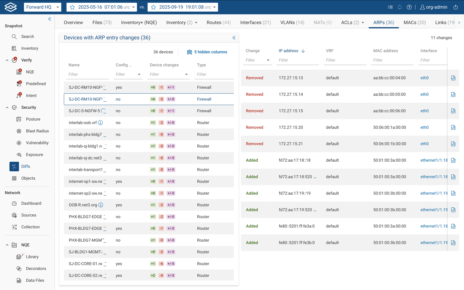
Task: Open the MACs (20) tab
Action: click(414, 23)
